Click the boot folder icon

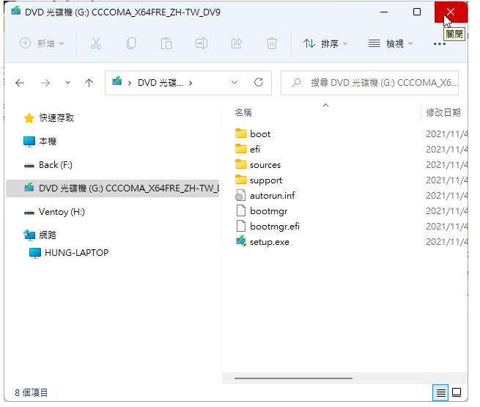tap(241, 133)
